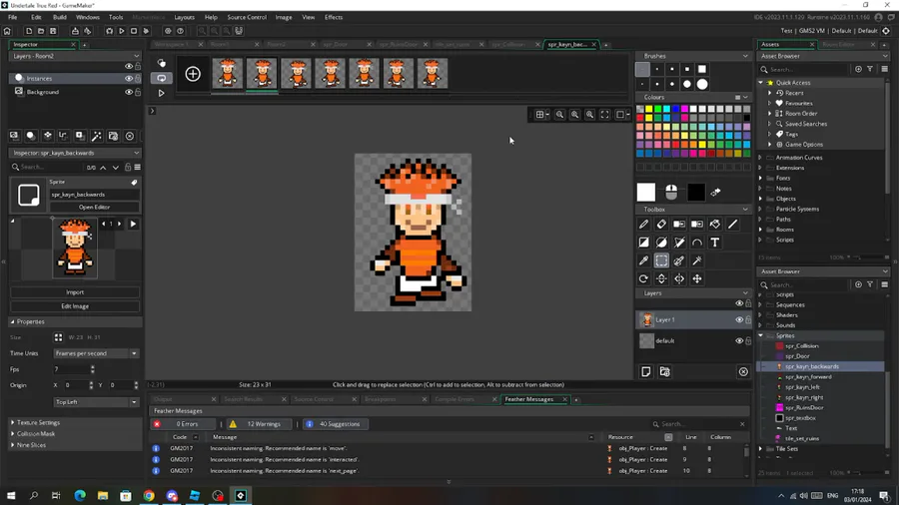Lock Layer 1 in Layers panel

(748, 320)
